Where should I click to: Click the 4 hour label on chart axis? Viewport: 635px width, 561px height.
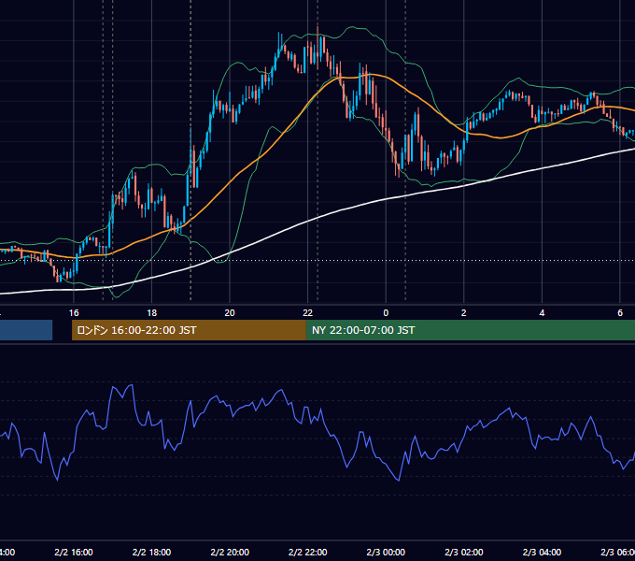click(x=542, y=313)
